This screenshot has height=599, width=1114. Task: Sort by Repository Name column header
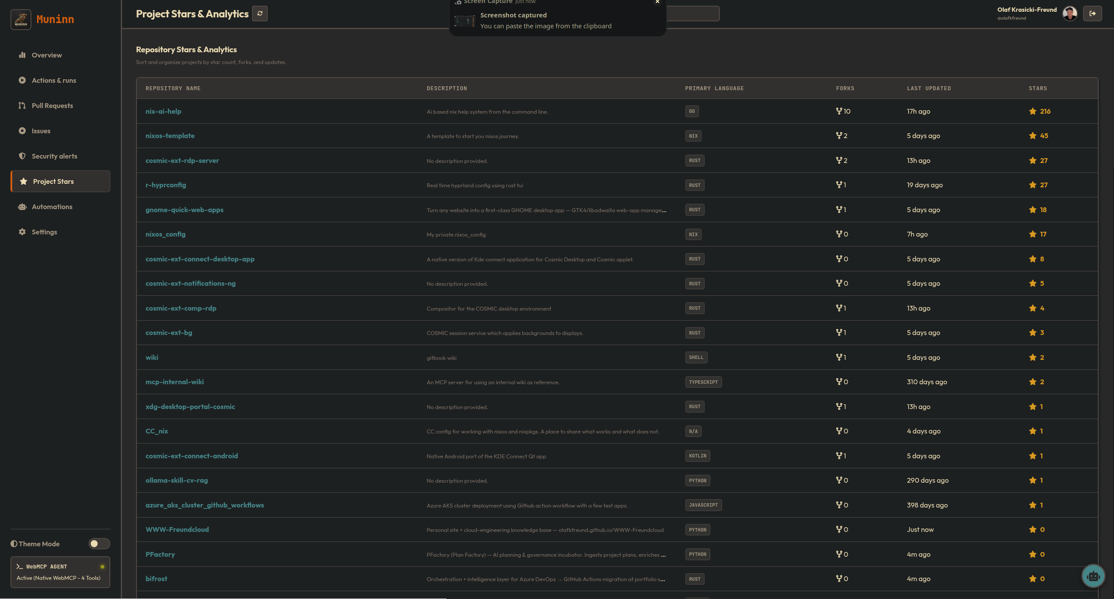coord(173,88)
